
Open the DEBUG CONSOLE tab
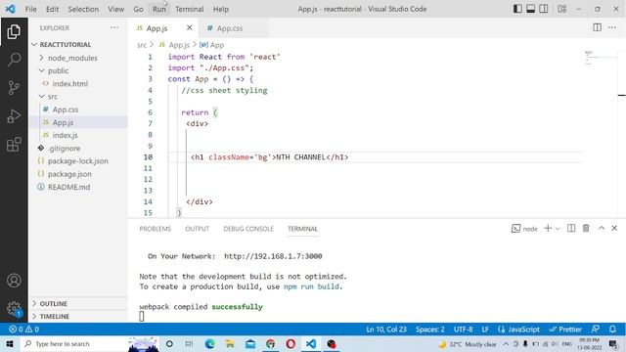point(248,229)
